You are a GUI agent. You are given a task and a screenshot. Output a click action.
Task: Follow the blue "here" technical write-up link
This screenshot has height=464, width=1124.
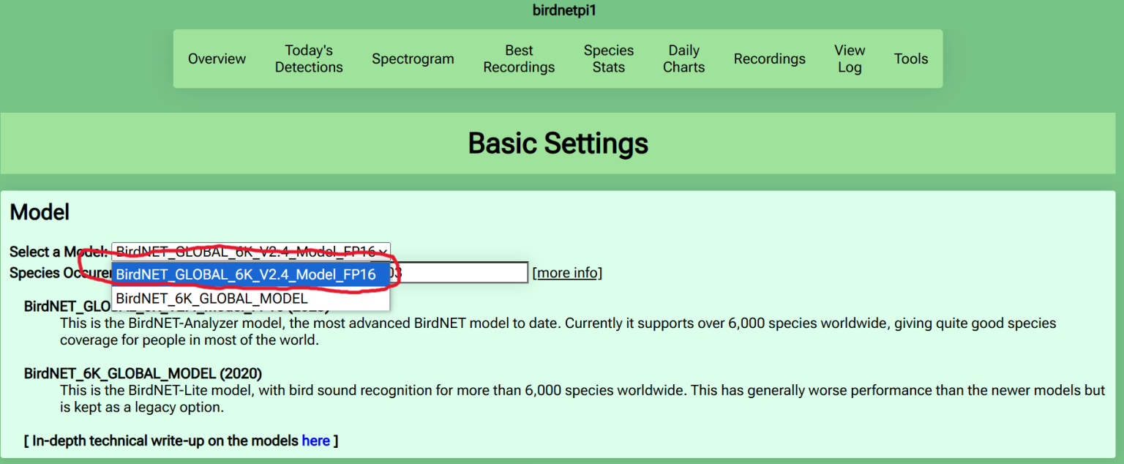315,441
